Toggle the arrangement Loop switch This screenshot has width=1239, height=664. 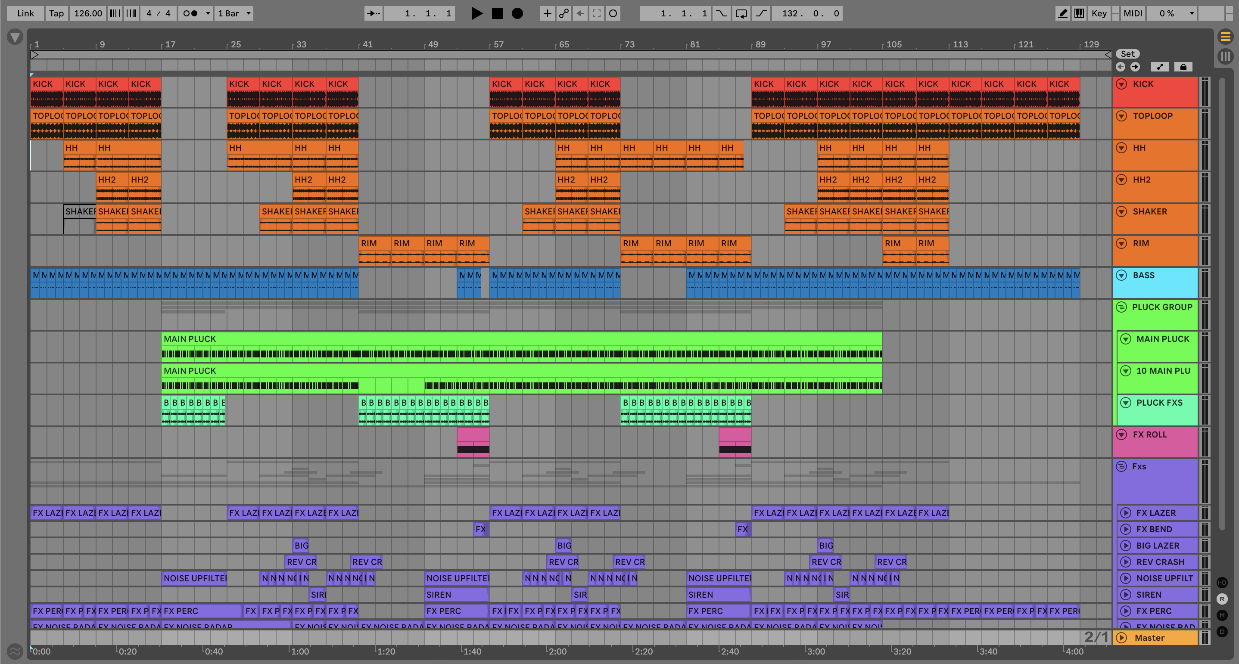(741, 13)
